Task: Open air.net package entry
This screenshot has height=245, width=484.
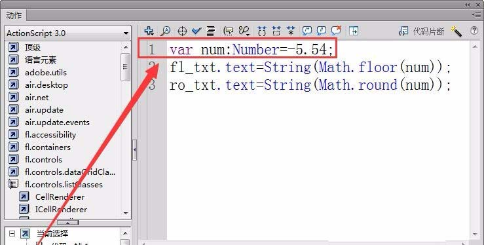Action: [x=37, y=98]
